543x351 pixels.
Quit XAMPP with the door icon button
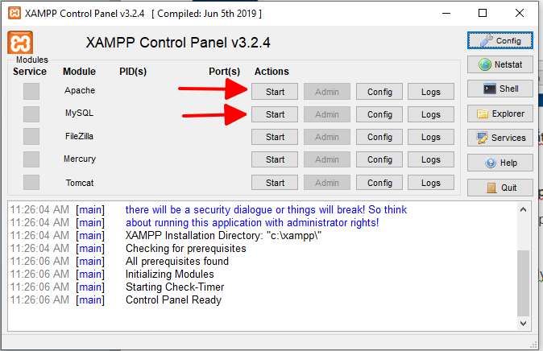(x=500, y=188)
